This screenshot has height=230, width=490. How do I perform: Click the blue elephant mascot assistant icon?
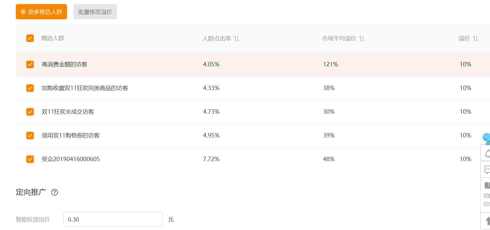point(486,138)
